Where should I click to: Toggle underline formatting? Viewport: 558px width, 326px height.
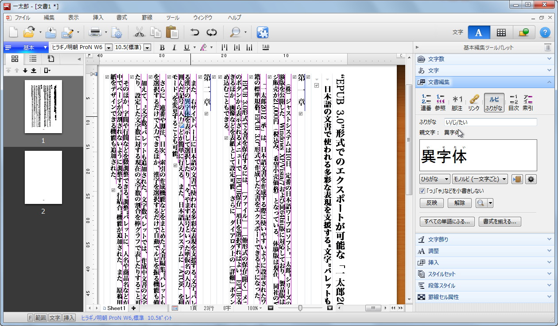186,47
